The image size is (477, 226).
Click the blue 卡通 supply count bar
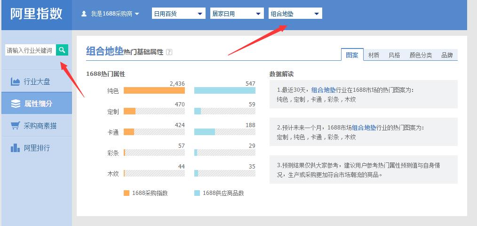pyautogui.click(x=205, y=132)
